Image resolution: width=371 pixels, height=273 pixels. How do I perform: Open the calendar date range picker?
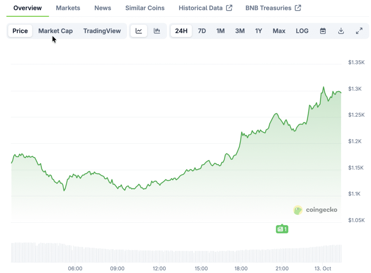[x=323, y=31]
